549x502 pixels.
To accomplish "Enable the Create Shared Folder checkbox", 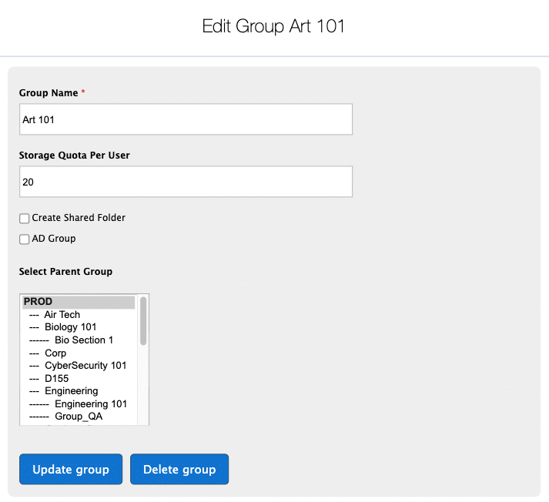I will (x=25, y=219).
